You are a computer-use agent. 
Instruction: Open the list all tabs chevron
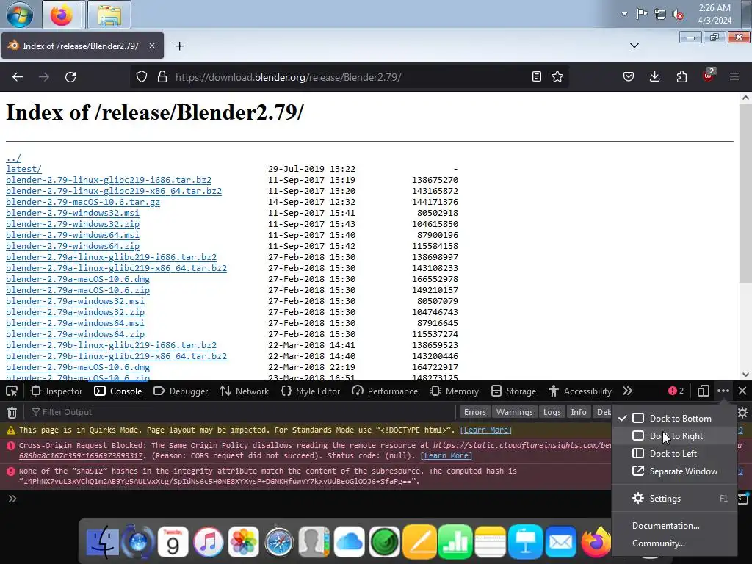(x=634, y=46)
